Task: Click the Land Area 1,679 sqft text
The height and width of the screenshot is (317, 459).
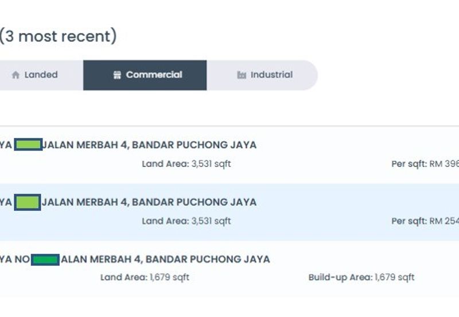Action: pos(145,277)
